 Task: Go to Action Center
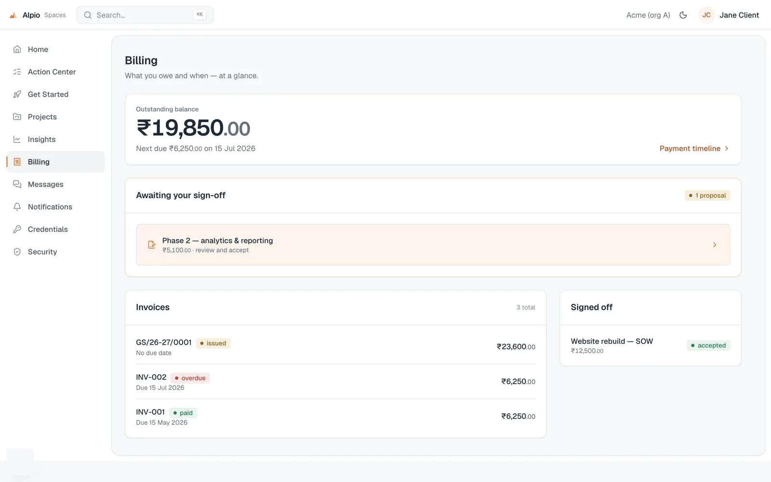click(56, 72)
